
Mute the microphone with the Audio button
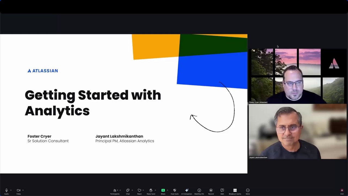coord(7,191)
